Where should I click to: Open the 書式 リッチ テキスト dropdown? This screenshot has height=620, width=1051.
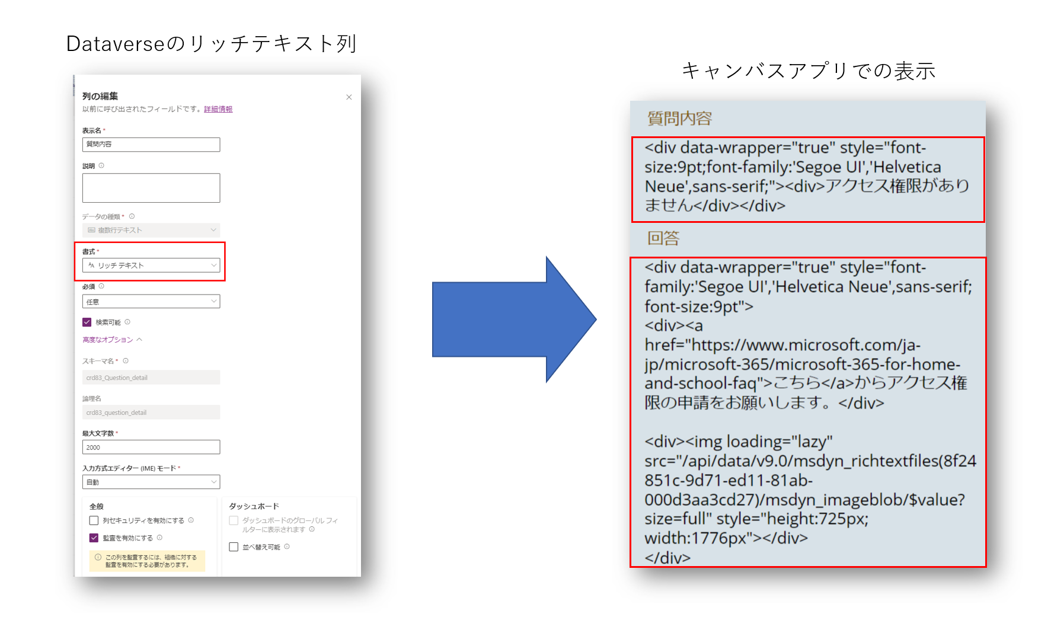[151, 266]
